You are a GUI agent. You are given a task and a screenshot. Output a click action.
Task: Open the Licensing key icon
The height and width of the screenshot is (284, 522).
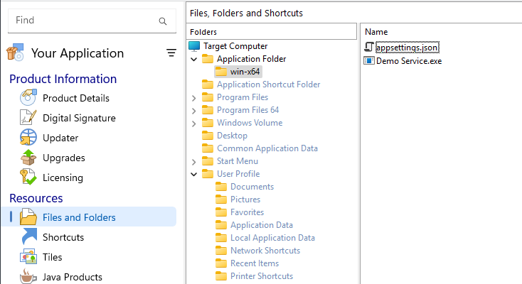28,178
